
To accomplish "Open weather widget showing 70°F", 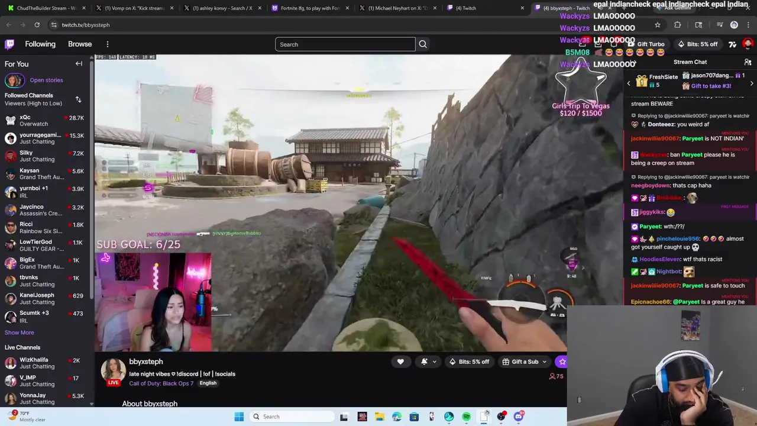I will pos(27,416).
